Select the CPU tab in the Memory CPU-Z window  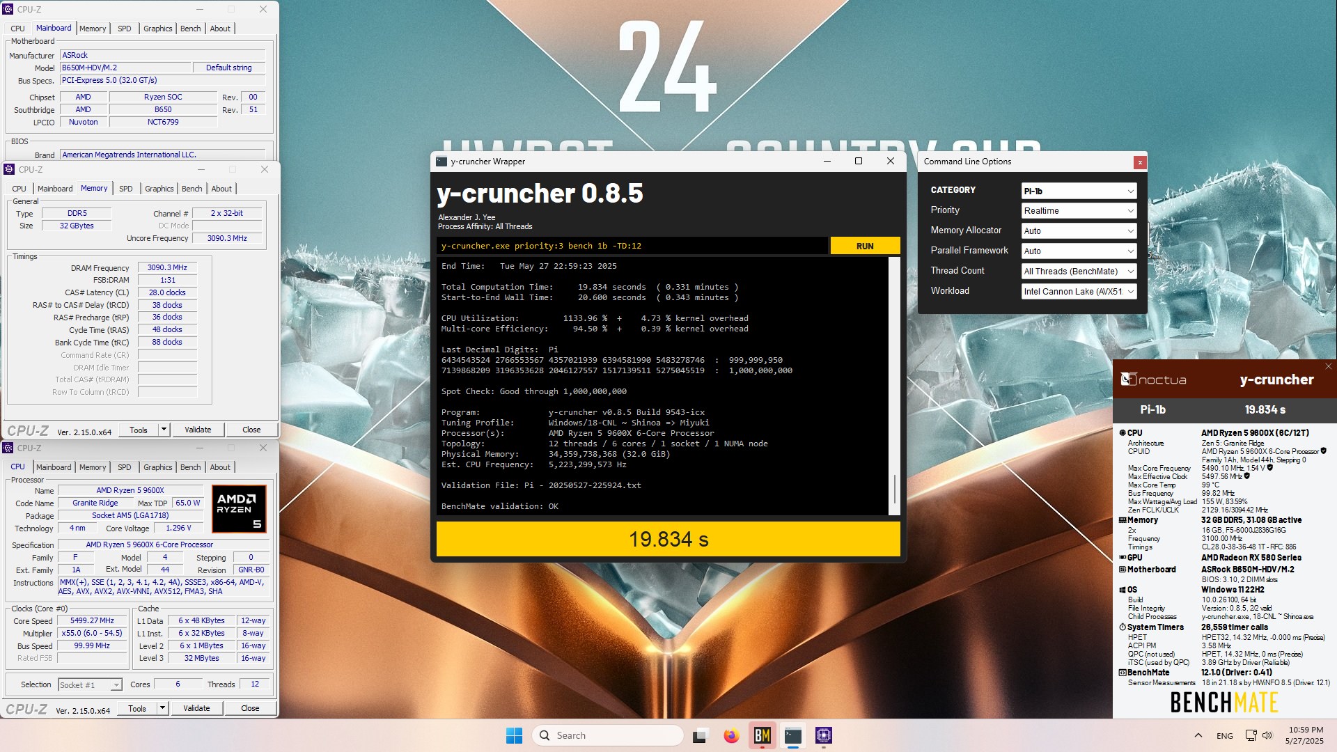(19, 189)
